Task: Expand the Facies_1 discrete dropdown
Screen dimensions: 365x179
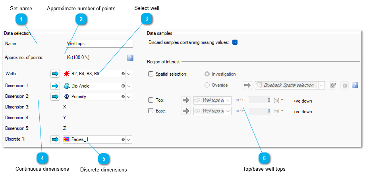Action: point(129,139)
